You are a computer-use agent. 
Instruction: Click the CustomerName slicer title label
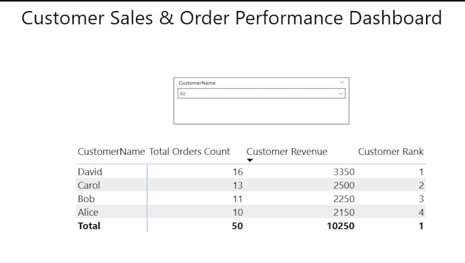coord(197,83)
